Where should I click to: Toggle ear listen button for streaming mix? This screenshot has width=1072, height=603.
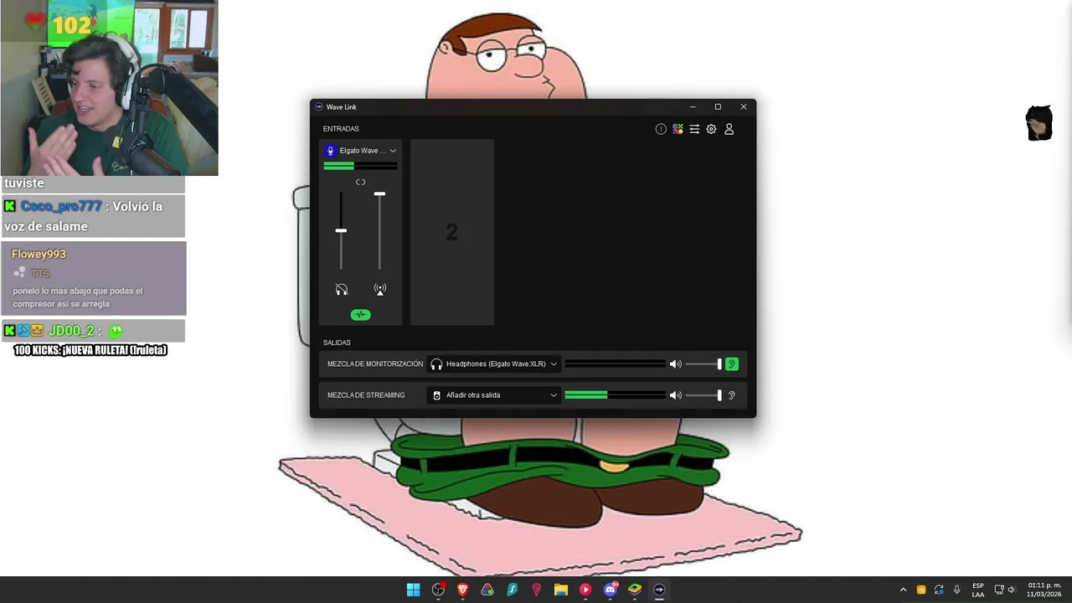[x=731, y=395]
